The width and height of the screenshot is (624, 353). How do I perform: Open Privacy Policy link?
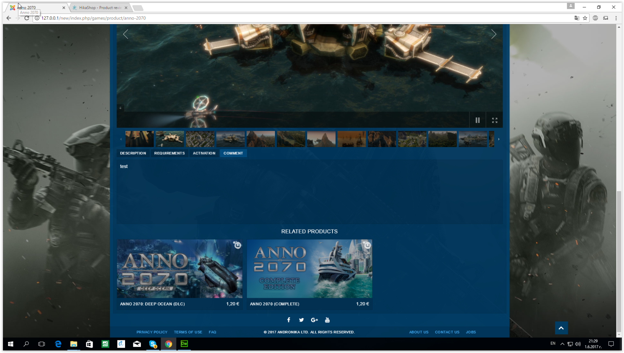click(152, 332)
